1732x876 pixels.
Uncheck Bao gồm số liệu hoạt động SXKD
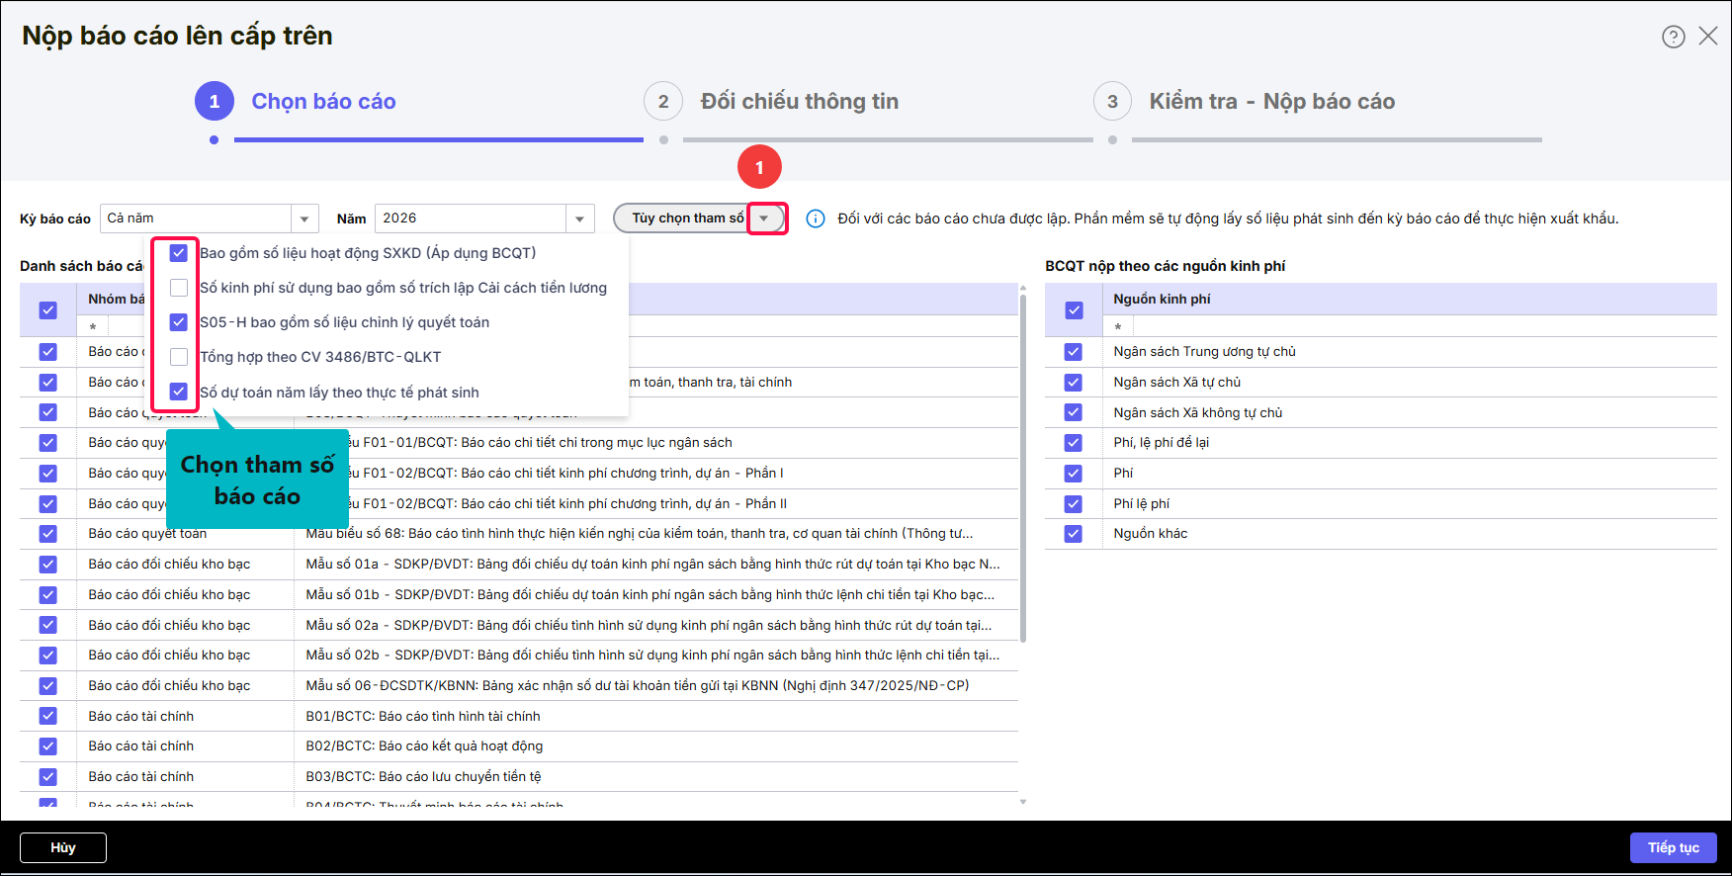179,253
